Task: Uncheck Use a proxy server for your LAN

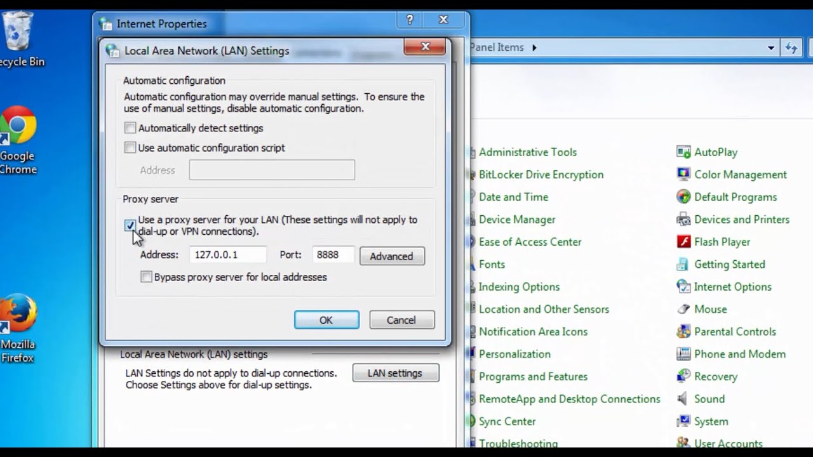Action: (x=130, y=225)
